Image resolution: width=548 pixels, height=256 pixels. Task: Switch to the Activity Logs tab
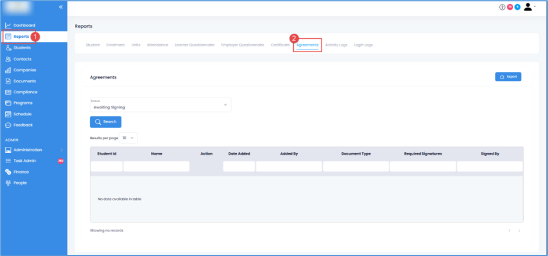click(336, 45)
